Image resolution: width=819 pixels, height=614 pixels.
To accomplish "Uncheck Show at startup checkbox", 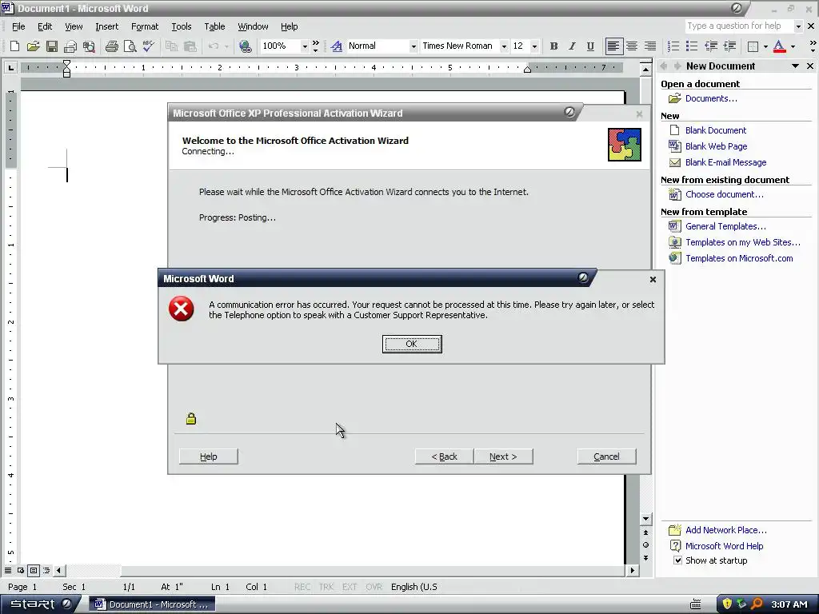I will [x=678, y=560].
